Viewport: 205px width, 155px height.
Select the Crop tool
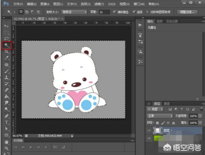[6, 51]
